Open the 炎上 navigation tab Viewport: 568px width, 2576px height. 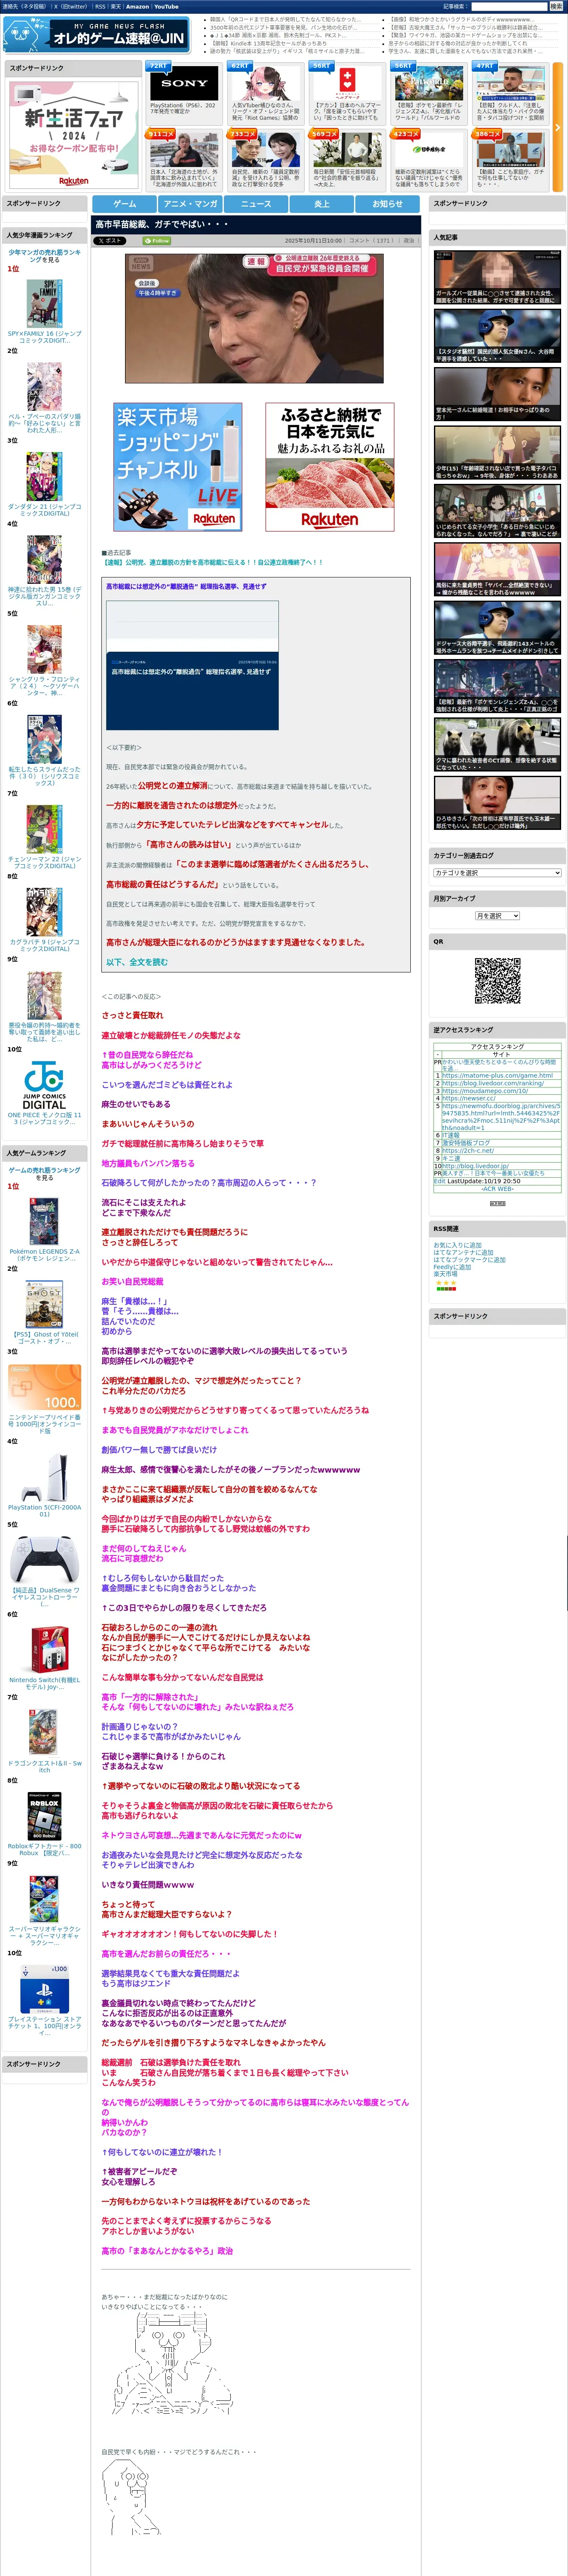click(x=322, y=204)
